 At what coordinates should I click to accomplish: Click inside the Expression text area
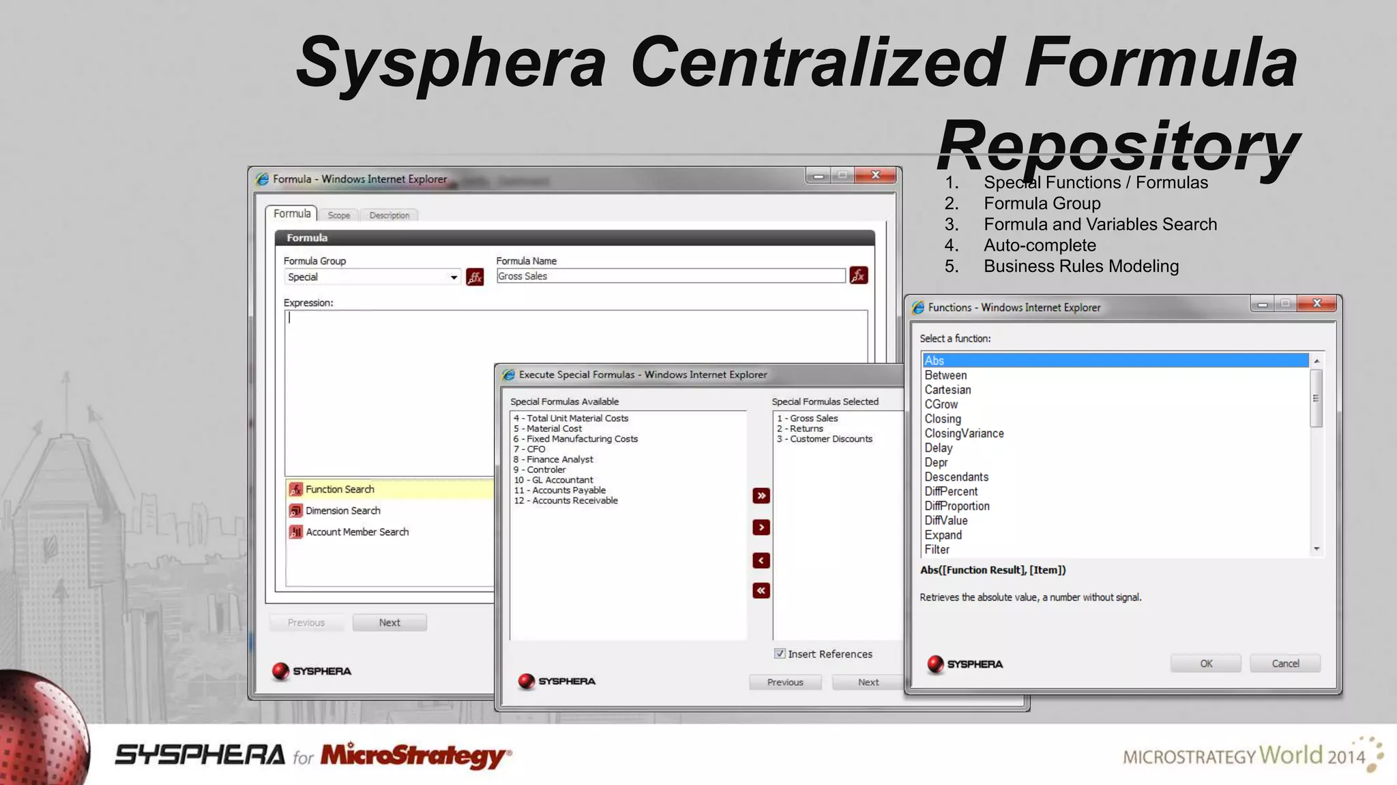[576, 392]
